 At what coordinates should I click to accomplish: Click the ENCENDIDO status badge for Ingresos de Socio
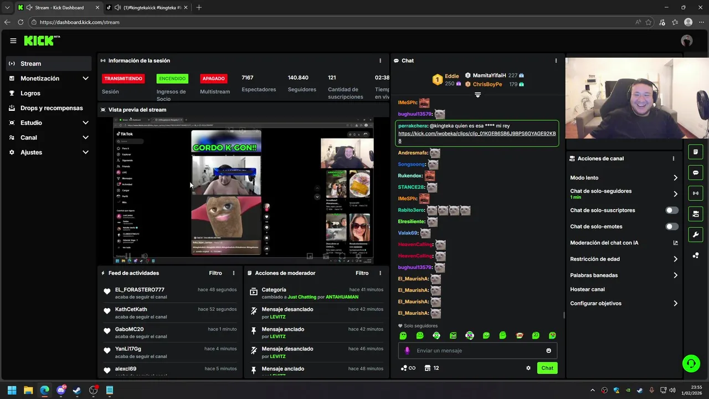pyautogui.click(x=172, y=79)
